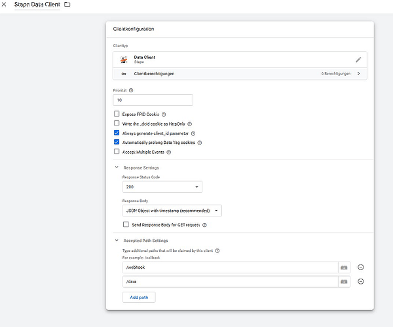Open help for prolong Data Tag cookies
The height and width of the screenshot is (327, 393).
tap(200, 143)
